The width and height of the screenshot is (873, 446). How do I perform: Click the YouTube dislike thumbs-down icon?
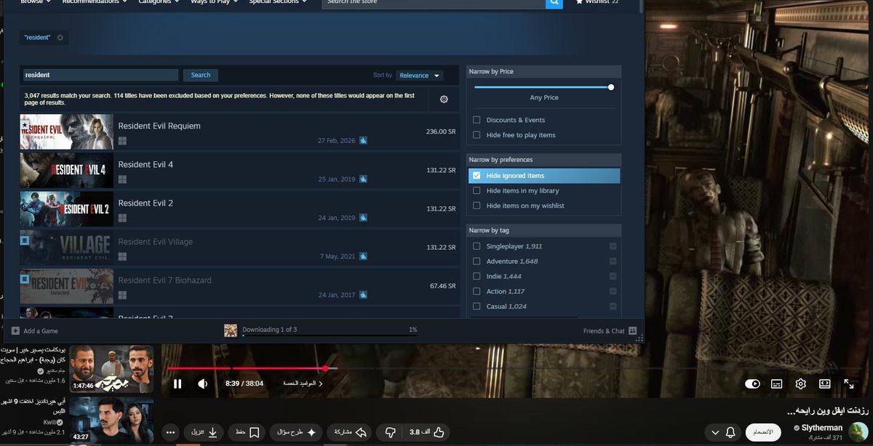point(390,432)
